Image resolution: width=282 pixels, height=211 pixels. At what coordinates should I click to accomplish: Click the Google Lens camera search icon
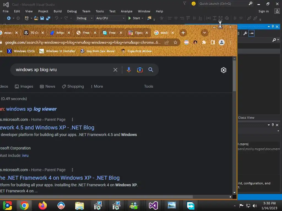coord(140,70)
